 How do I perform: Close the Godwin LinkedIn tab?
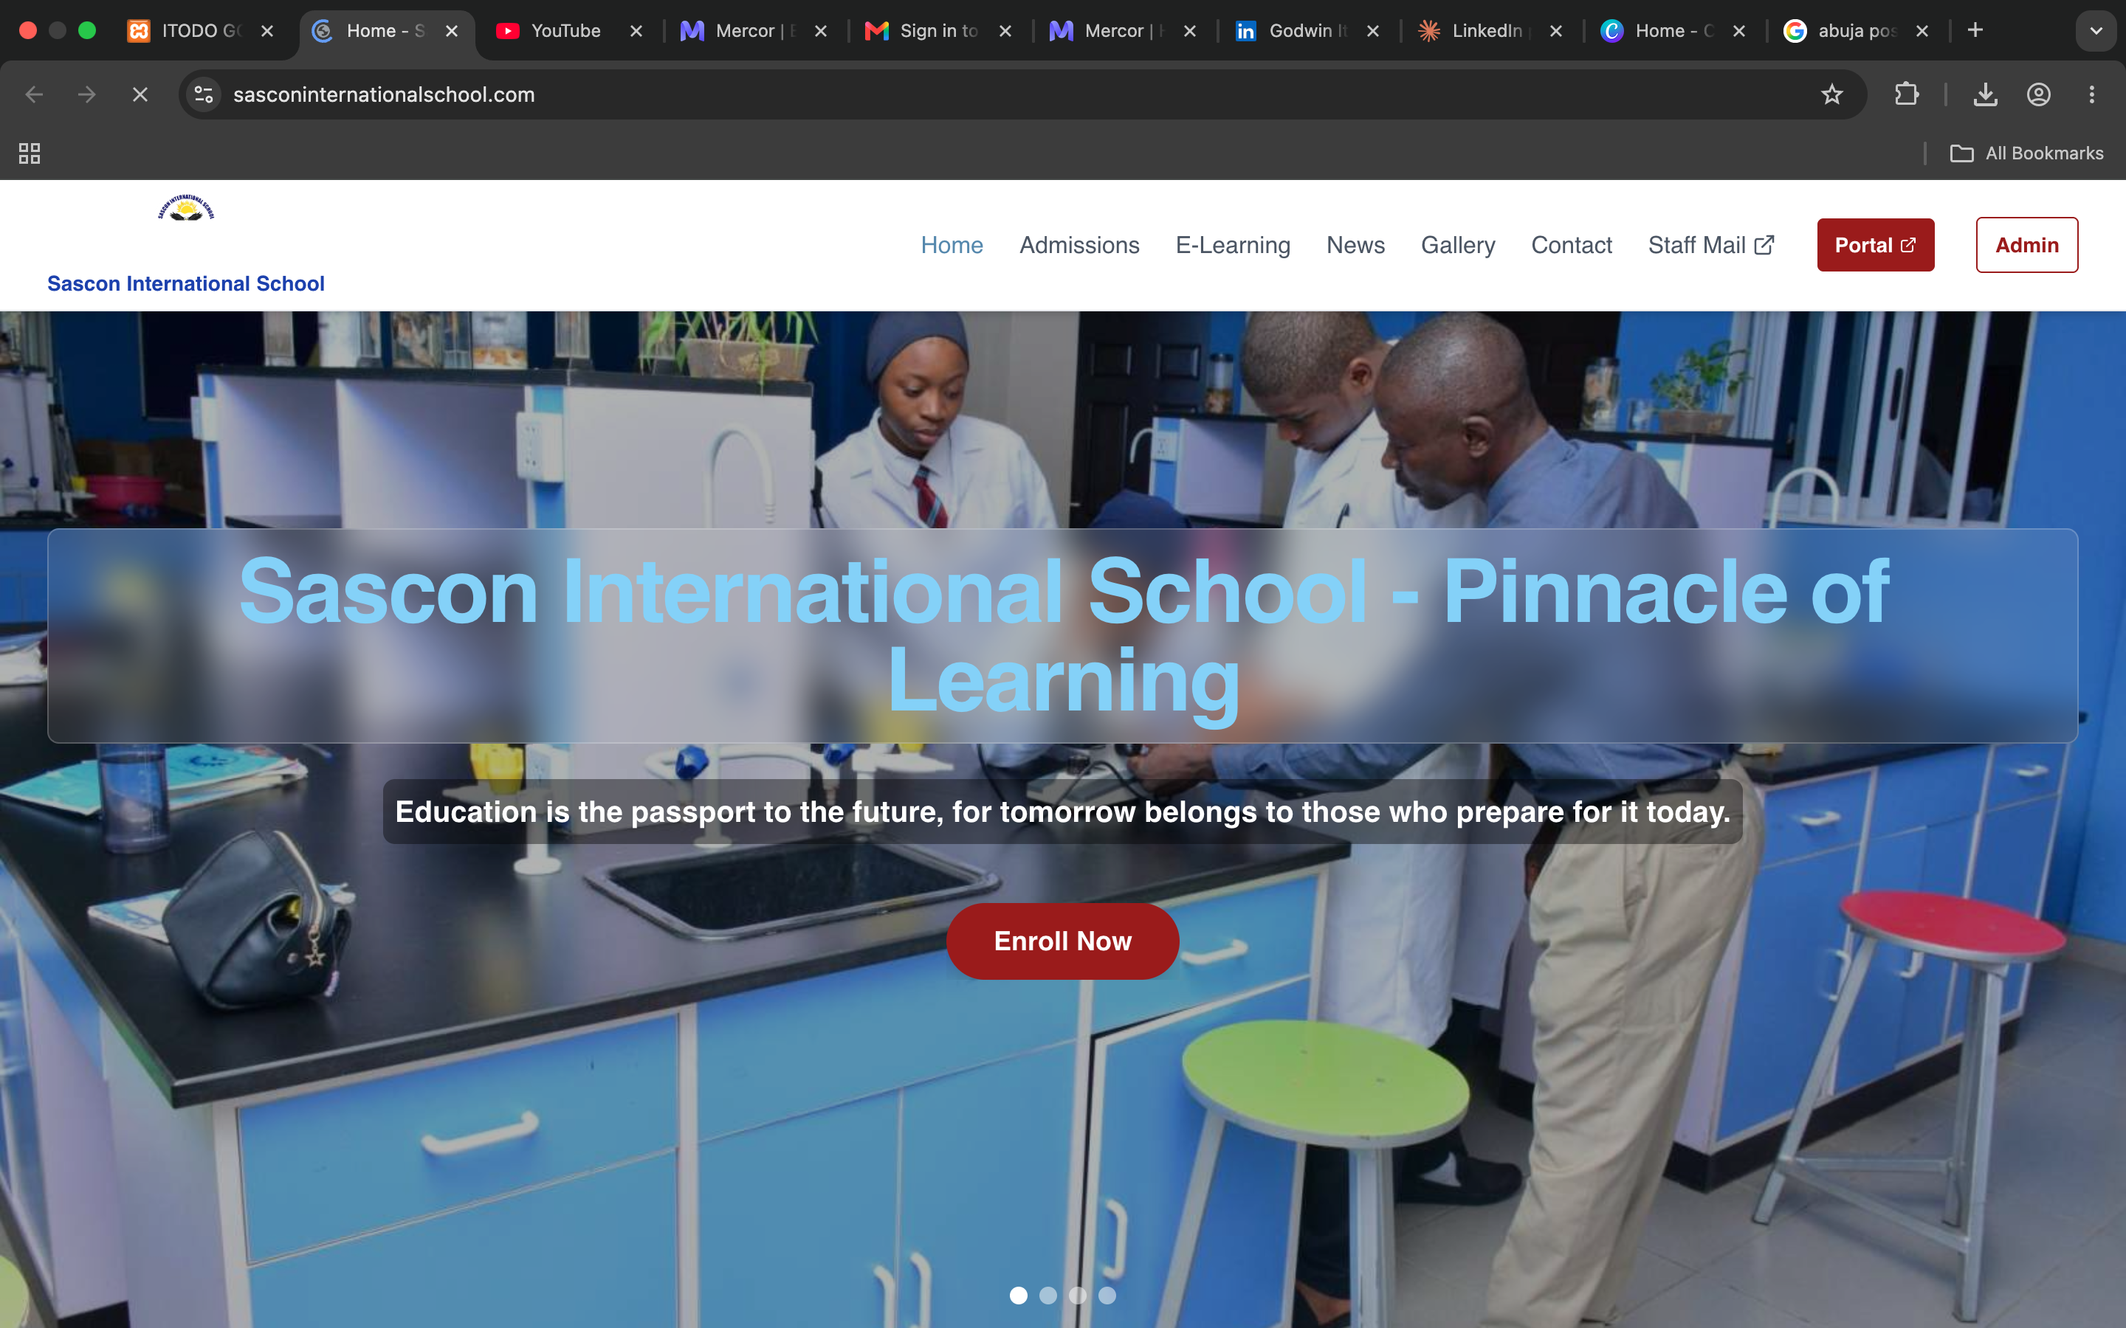point(1373,31)
